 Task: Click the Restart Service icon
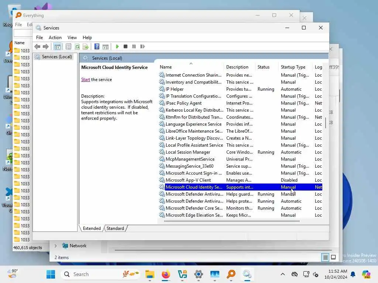[x=142, y=46]
